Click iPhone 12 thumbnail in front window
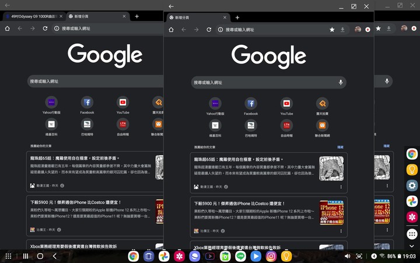The image size is (420, 263). 331,213
